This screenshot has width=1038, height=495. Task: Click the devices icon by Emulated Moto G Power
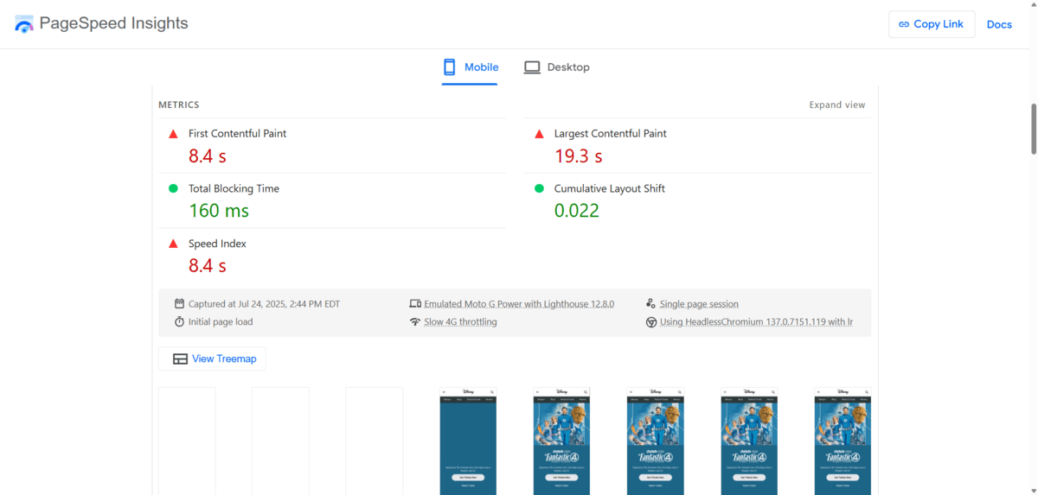click(x=415, y=304)
